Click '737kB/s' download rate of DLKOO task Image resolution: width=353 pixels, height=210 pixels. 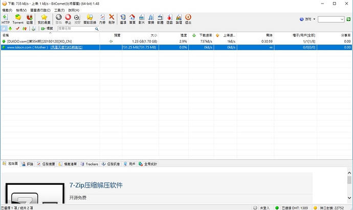click(x=206, y=41)
